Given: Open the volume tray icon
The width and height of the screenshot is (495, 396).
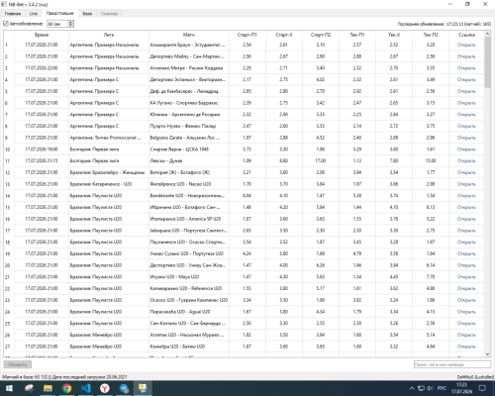Looking at the screenshot, I should [x=430, y=388].
